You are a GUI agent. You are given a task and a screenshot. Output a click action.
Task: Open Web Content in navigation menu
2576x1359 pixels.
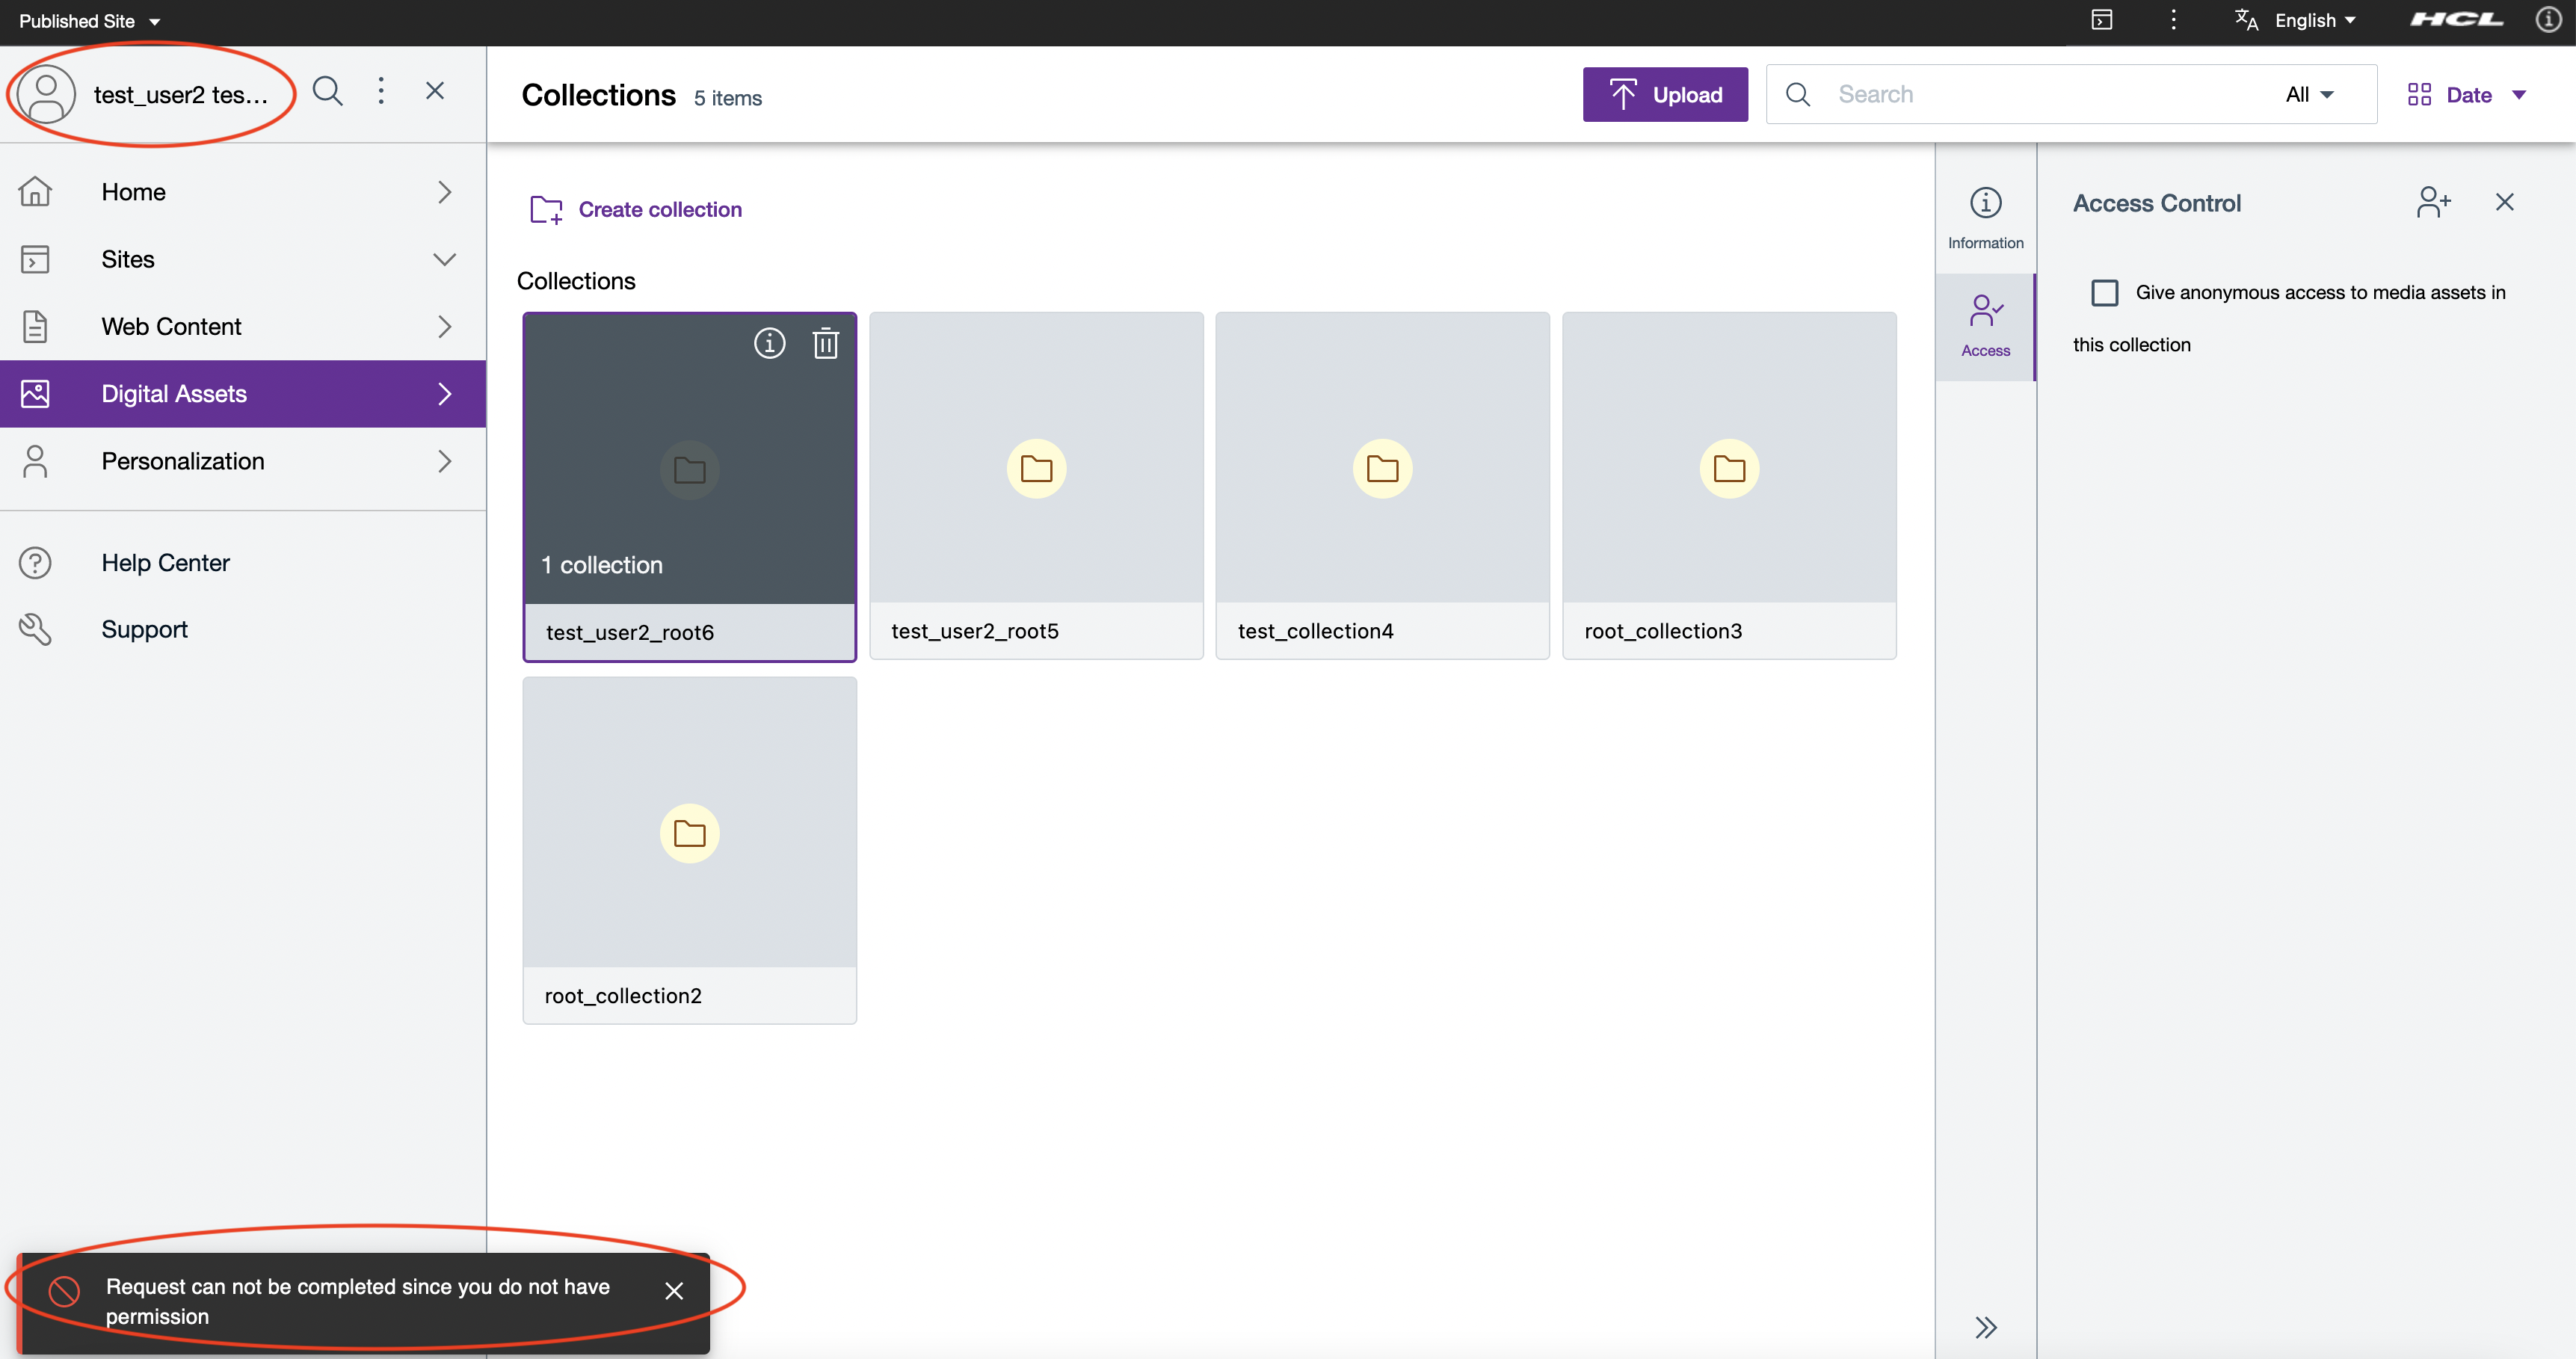click(x=171, y=327)
